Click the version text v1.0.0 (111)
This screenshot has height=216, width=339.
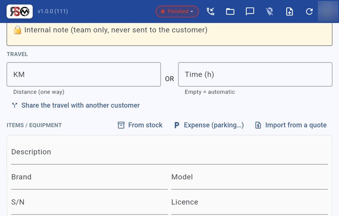click(53, 11)
